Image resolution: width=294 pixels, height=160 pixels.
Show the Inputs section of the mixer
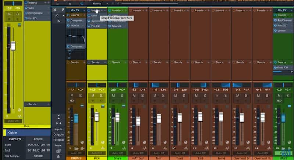[x=58, y=129]
